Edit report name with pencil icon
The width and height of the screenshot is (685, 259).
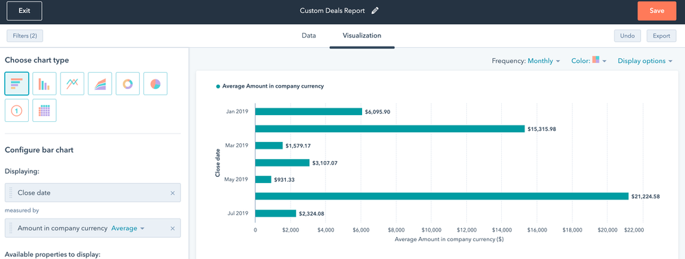pyautogui.click(x=375, y=11)
